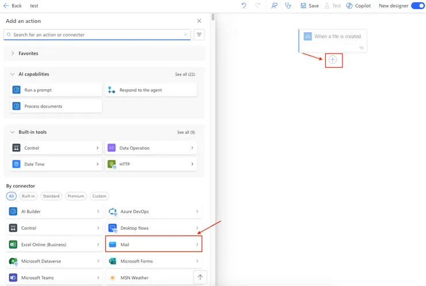Expand the Excel Online (Business) chevron
This screenshot has width=426, height=286.
[x=98, y=245]
